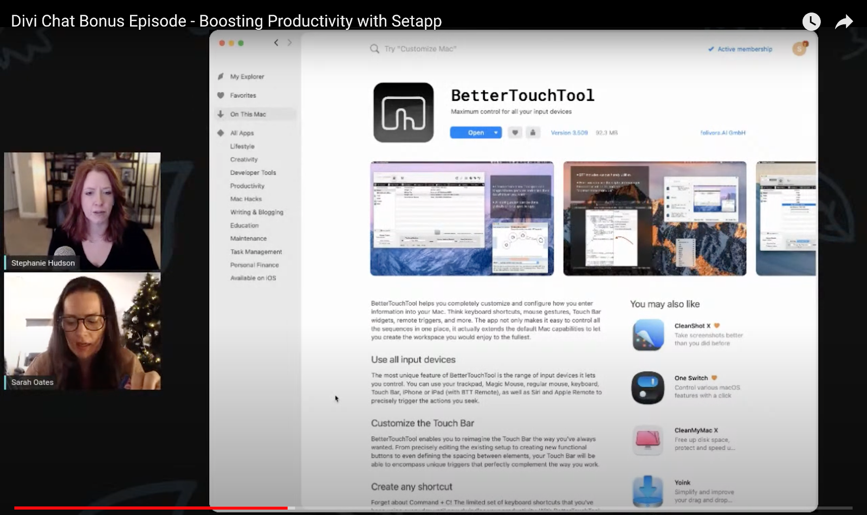Click the Customize the Touch Bar heading
Screen dimensions: 867x515
[x=423, y=423]
